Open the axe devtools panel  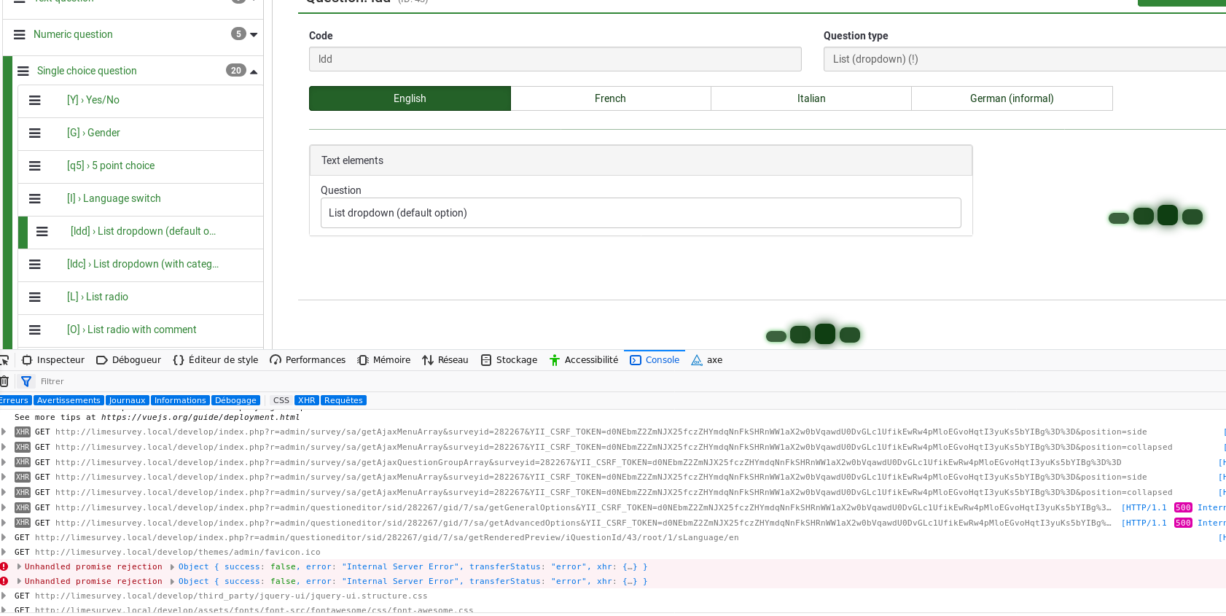click(706, 360)
